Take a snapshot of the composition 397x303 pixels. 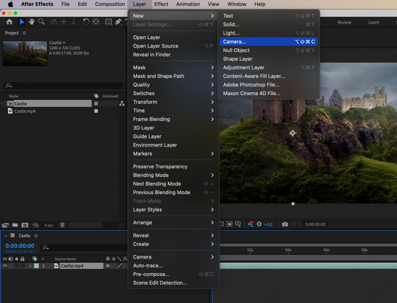285,224
